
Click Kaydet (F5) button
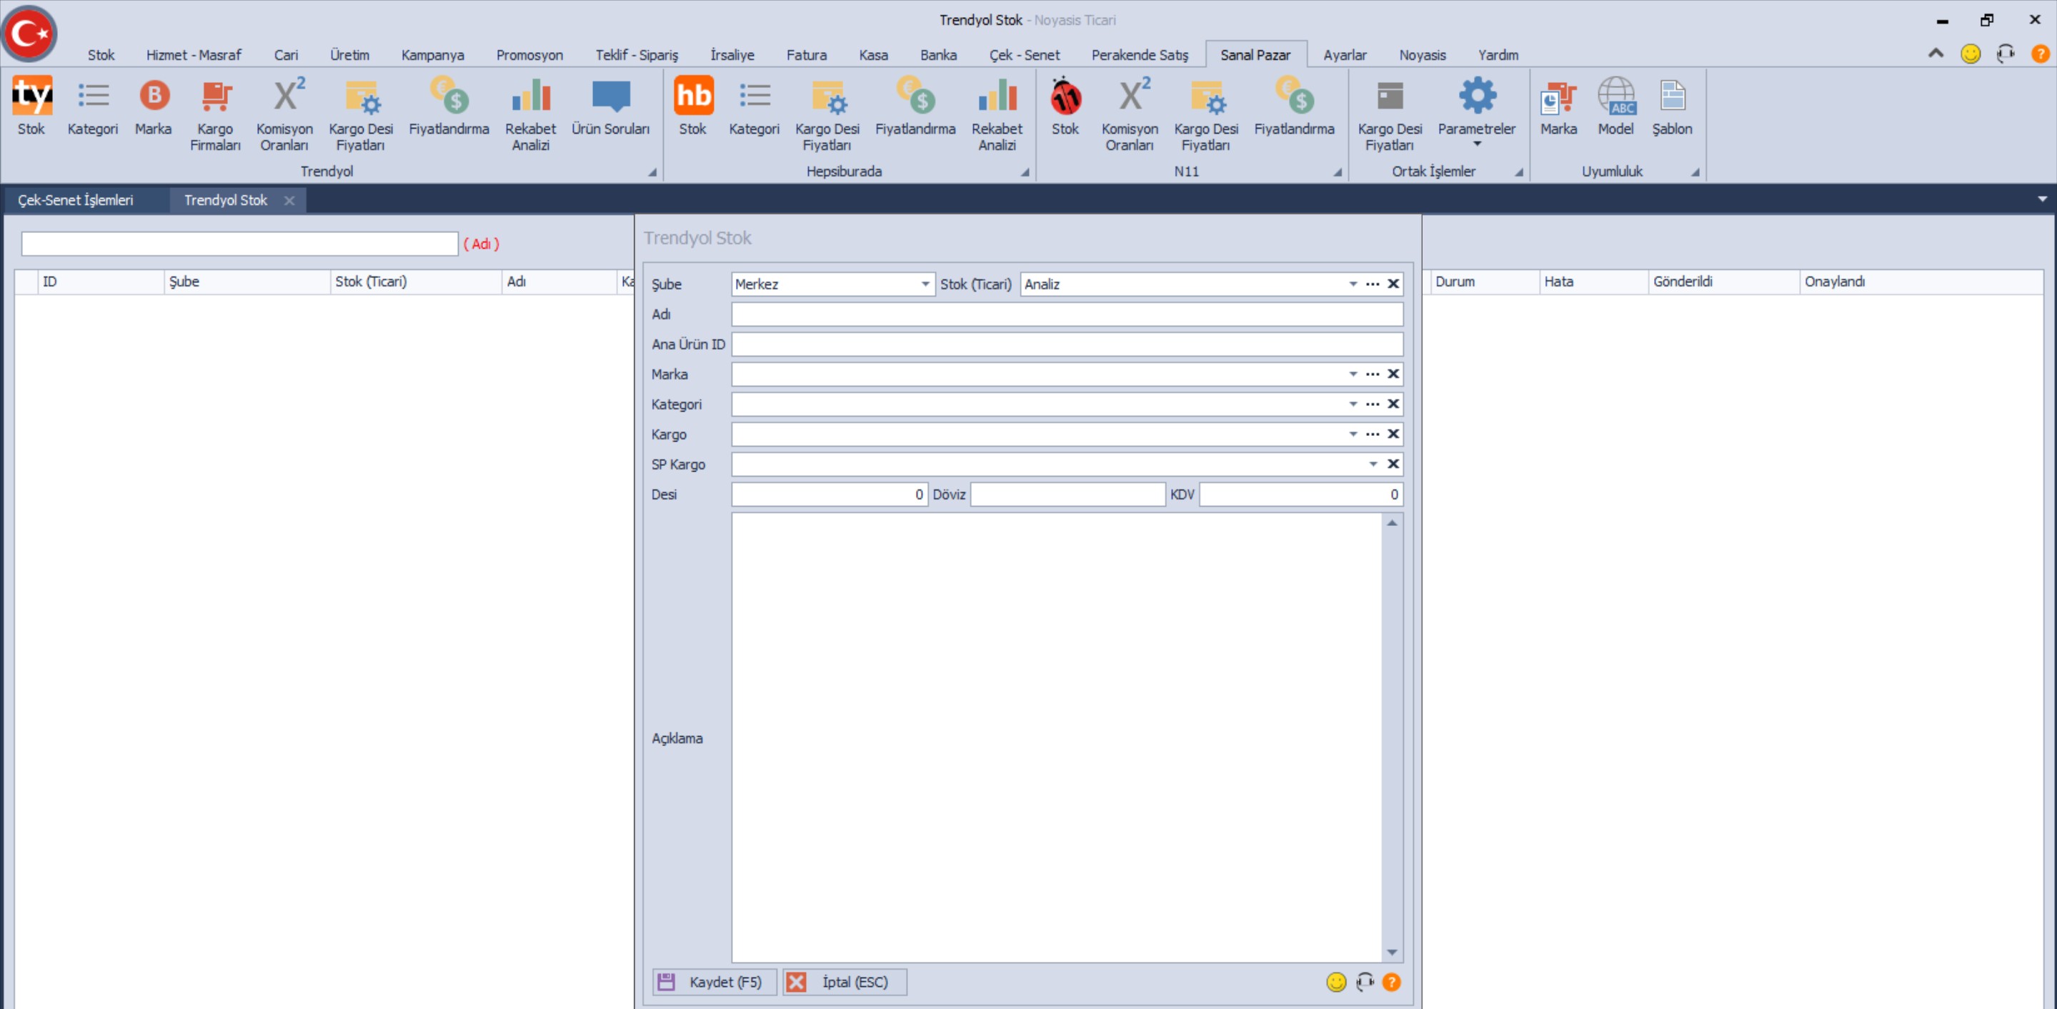tap(714, 982)
